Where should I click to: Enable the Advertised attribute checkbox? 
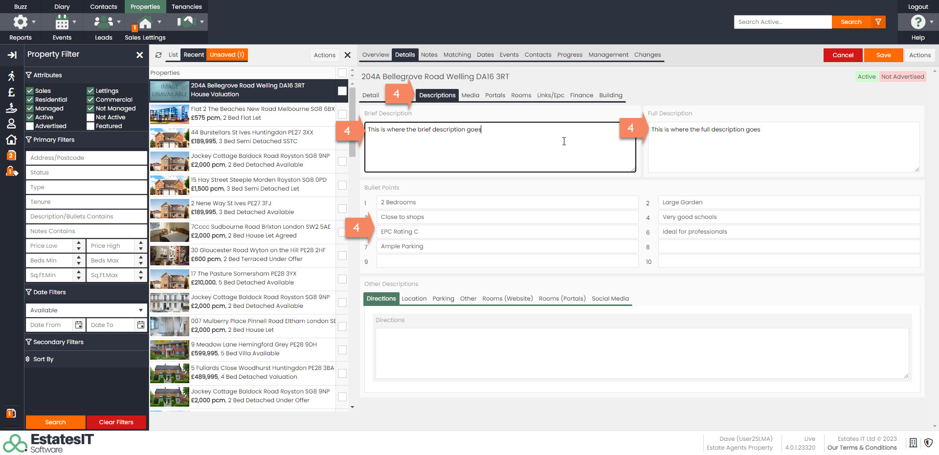tap(30, 126)
